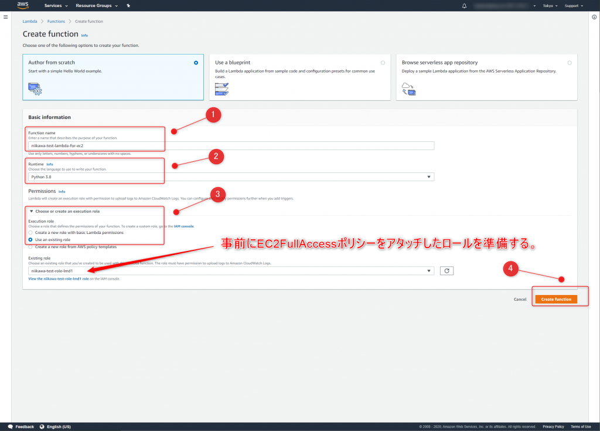
Task: Open the Resource Groups menu
Action: (x=97, y=6)
